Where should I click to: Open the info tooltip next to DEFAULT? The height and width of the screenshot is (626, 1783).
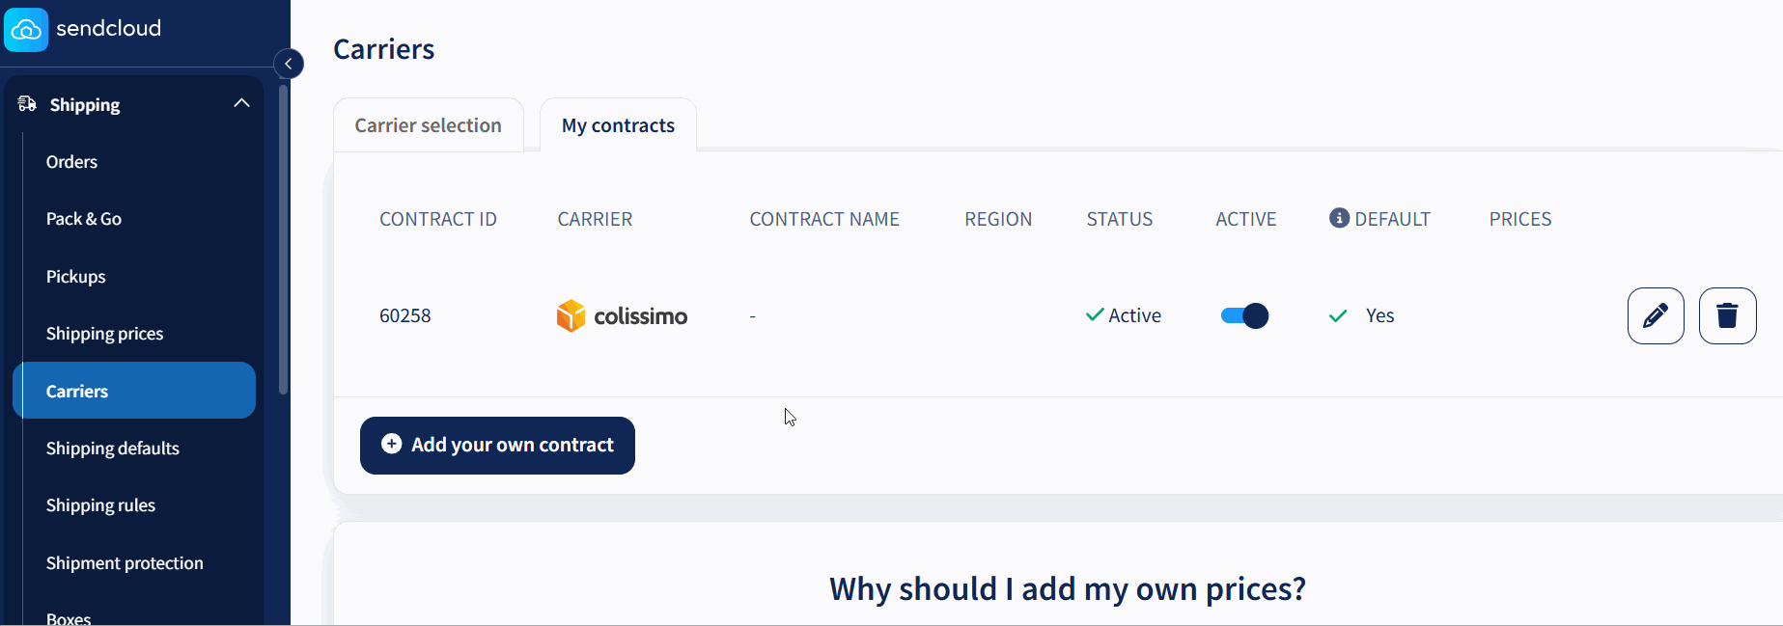[1338, 217]
